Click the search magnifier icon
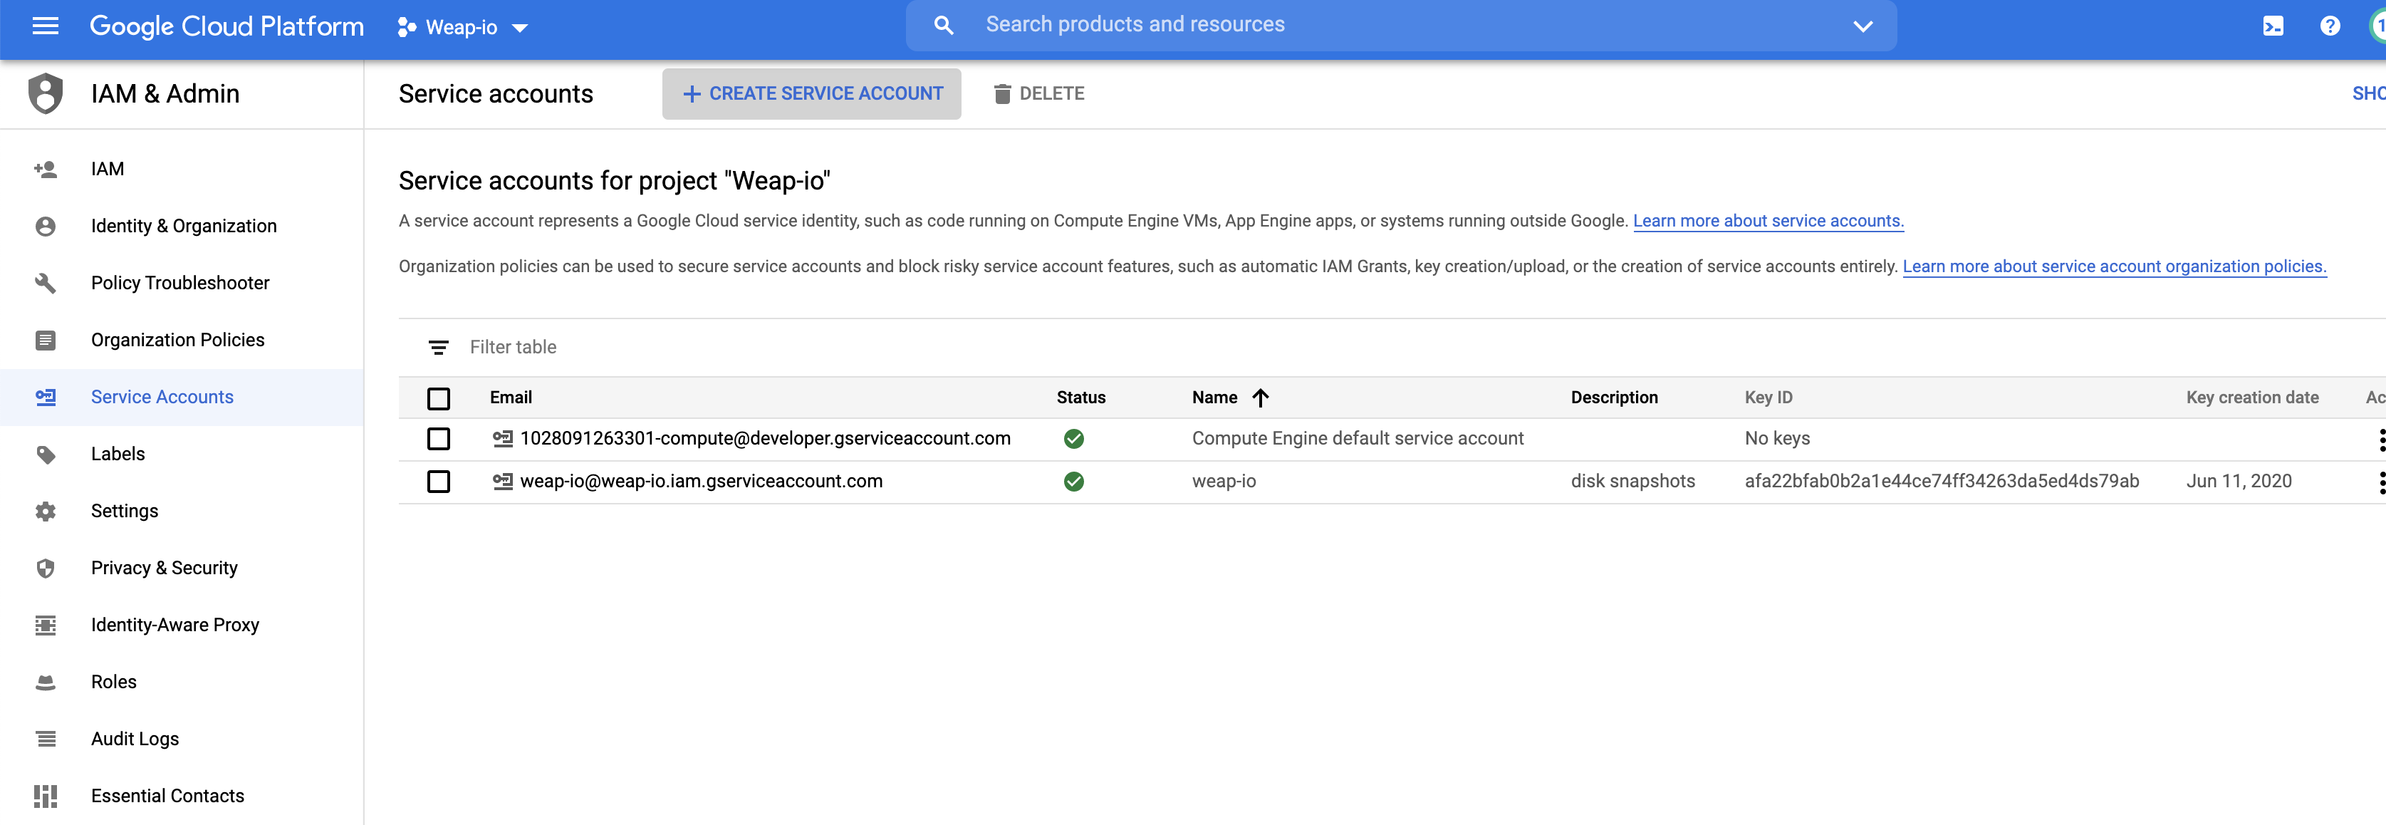This screenshot has height=825, width=2386. pos(943,26)
